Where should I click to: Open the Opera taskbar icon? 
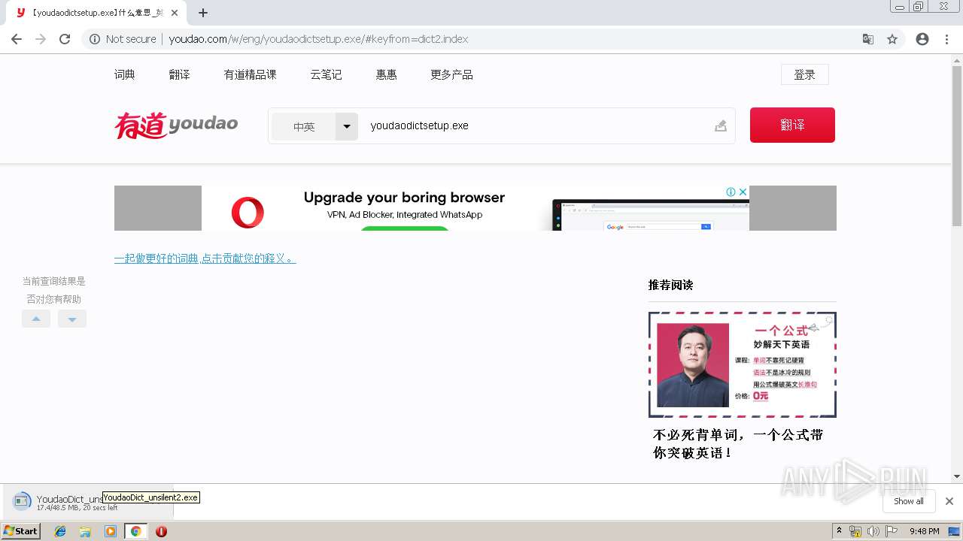click(x=161, y=531)
